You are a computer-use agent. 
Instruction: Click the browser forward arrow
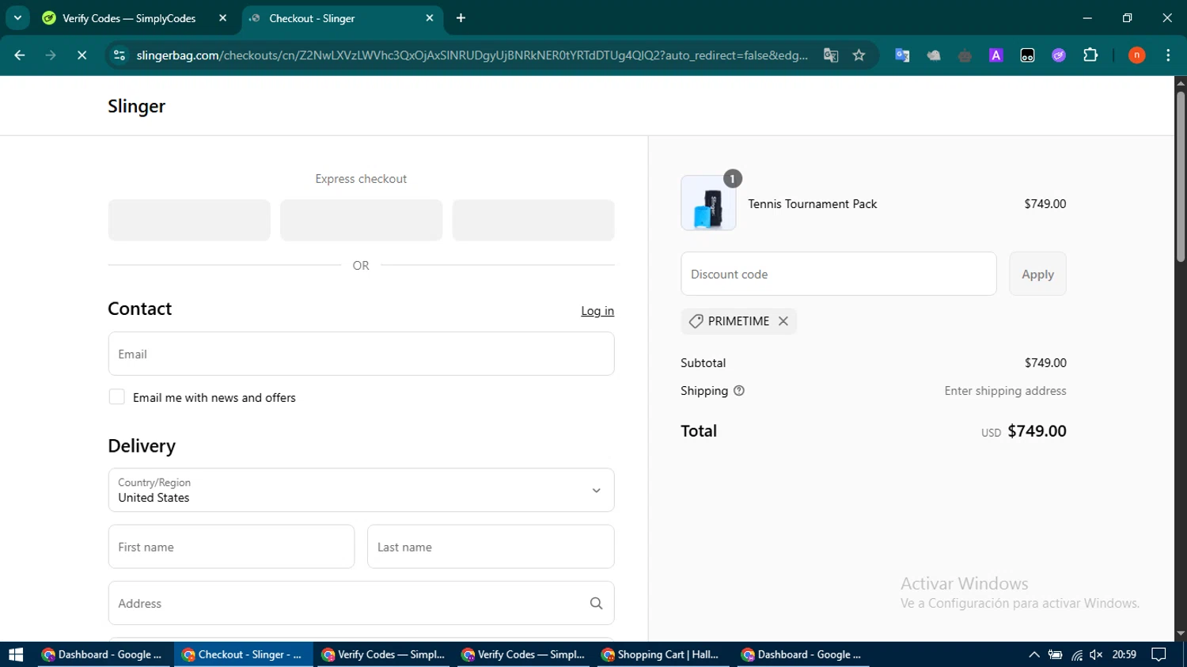[51, 55]
